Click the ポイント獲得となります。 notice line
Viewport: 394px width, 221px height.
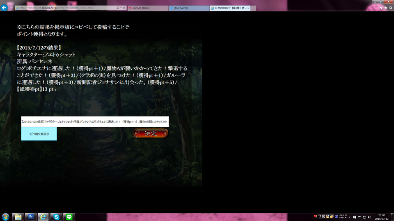[x=42, y=34]
